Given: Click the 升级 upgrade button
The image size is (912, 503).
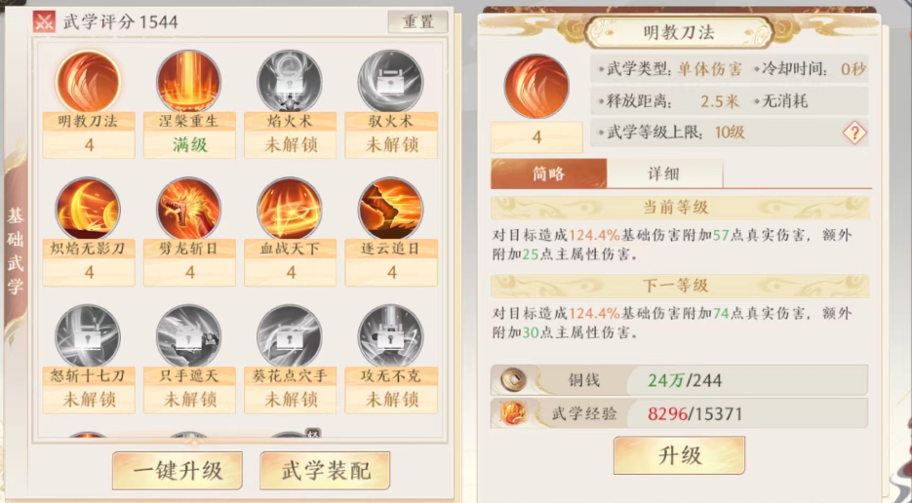Looking at the screenshot, I should (x=679, y=455).
